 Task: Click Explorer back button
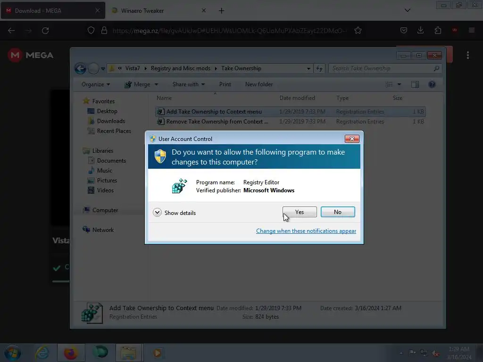point(80,68)
